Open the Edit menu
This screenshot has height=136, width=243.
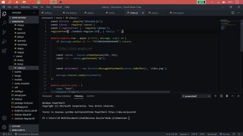(x=16, y=7)
